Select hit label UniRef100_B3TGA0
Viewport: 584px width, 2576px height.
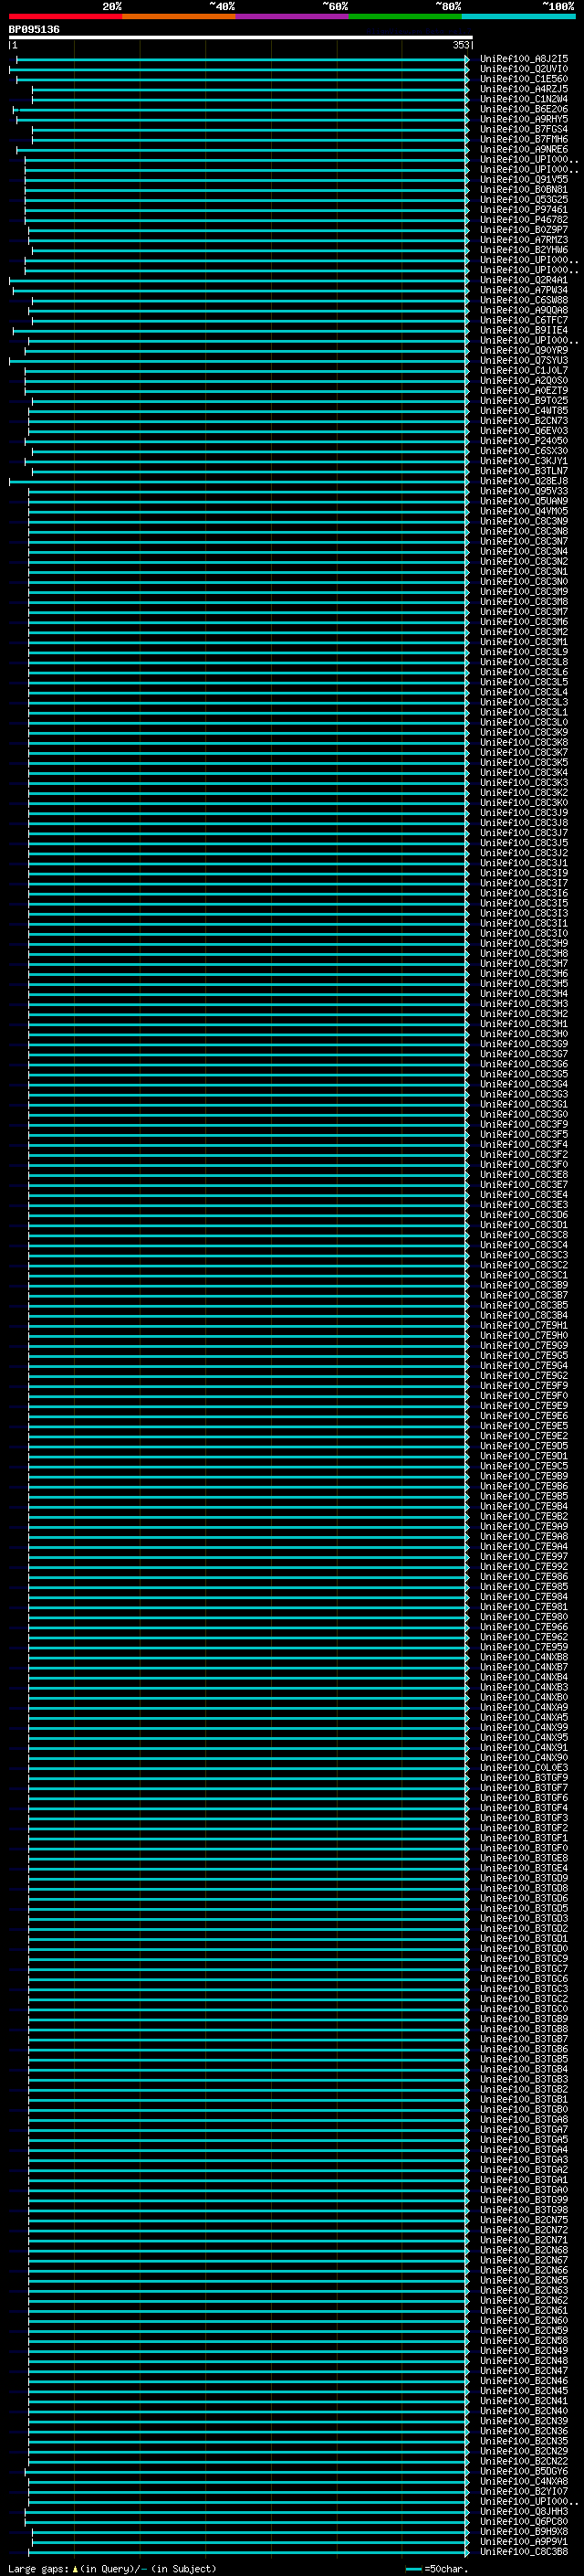tap(524, 2190)
